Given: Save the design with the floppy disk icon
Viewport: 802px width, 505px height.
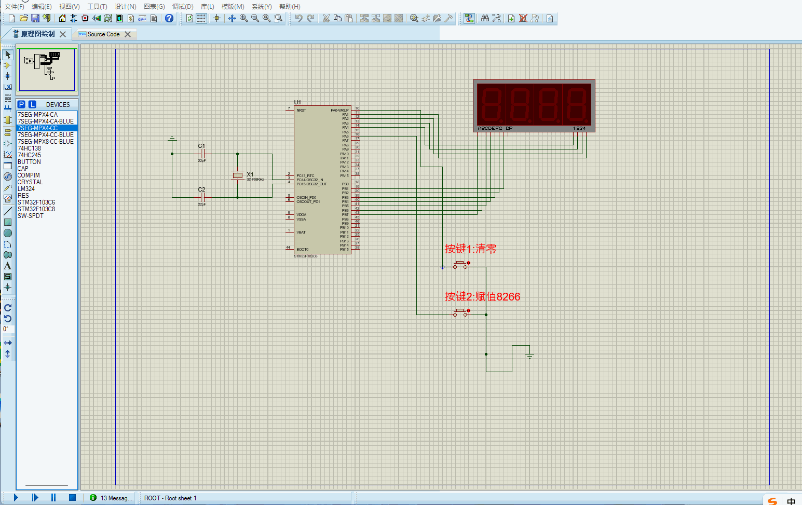Looking at the screenshot, I should point(35,18).
